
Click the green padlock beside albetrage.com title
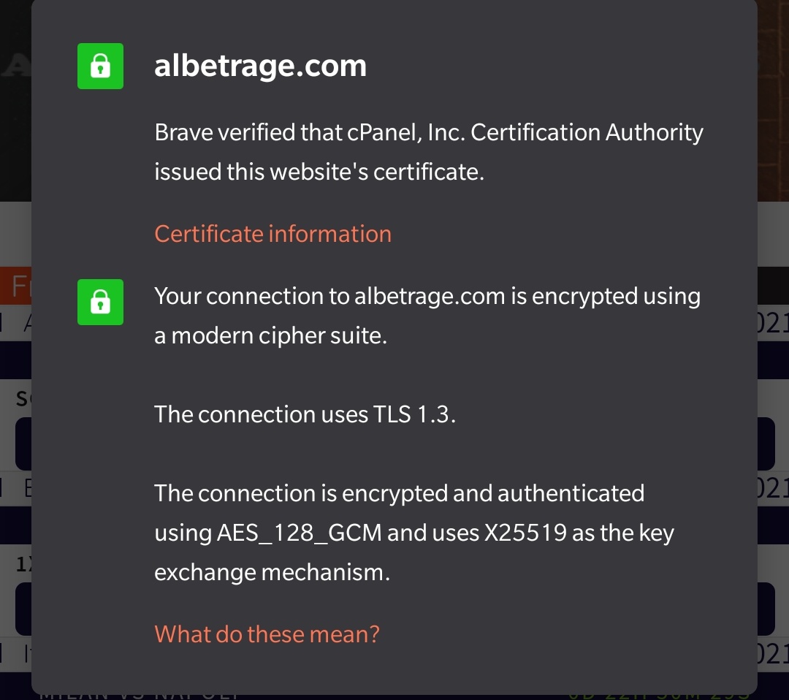(x=100, y=66)
